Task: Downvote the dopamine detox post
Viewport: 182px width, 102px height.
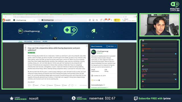Action: coord(25,50)
